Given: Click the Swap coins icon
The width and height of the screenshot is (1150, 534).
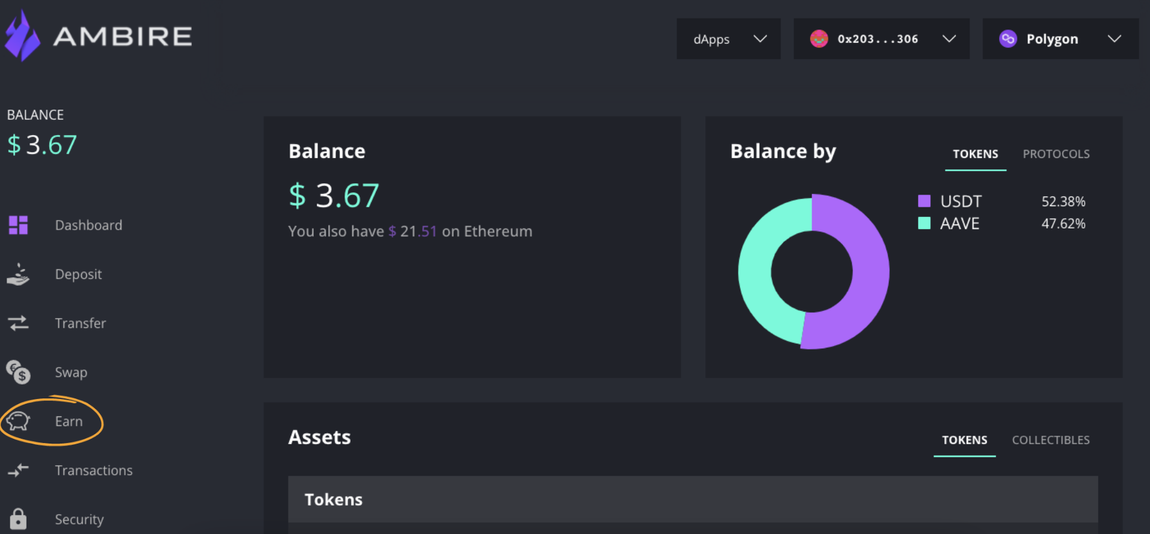Looking at the screenshot, I should 18,372.
